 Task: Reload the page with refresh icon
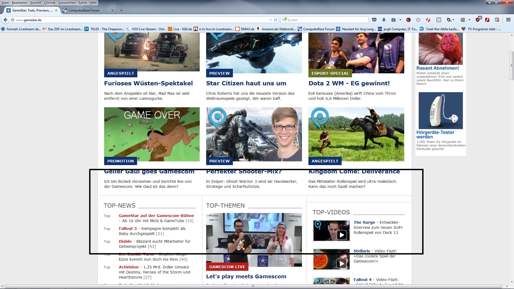[x=275, y=20]
